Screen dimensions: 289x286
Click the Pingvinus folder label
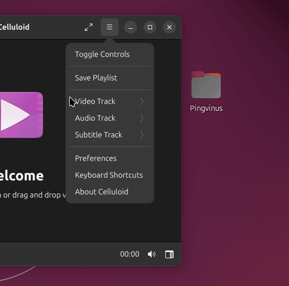tap(206, 108)
